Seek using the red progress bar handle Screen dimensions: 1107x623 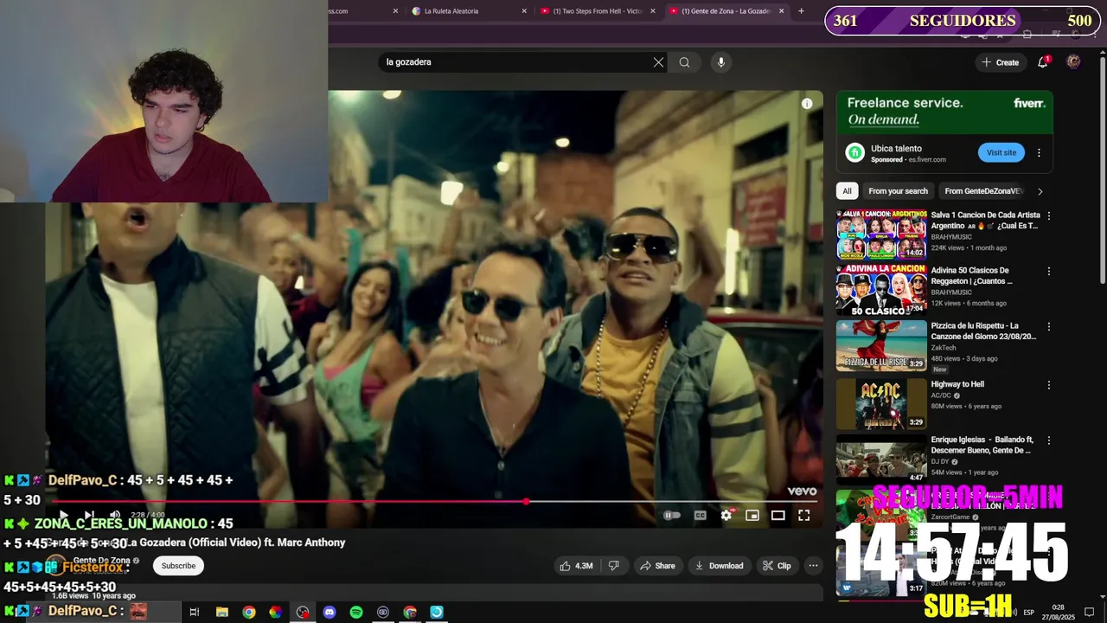pos(526,502)
